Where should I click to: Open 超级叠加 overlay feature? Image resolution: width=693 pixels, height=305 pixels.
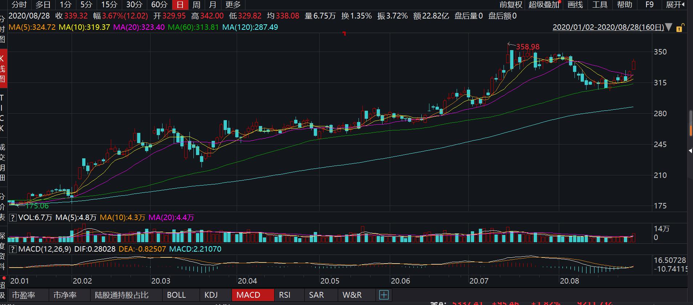[544, 5]
